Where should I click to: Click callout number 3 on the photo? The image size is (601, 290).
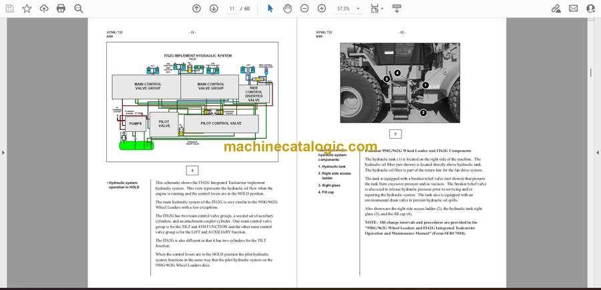[387, 79]
